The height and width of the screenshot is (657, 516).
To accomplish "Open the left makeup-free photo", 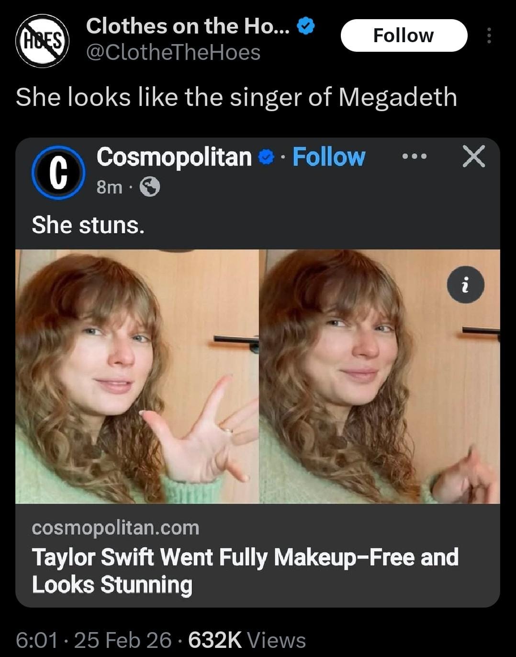I will pos(137,376).
